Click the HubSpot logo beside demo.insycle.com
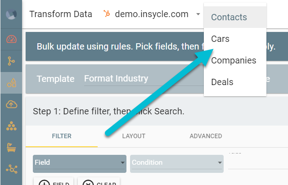288x185 pixels. 107,14
